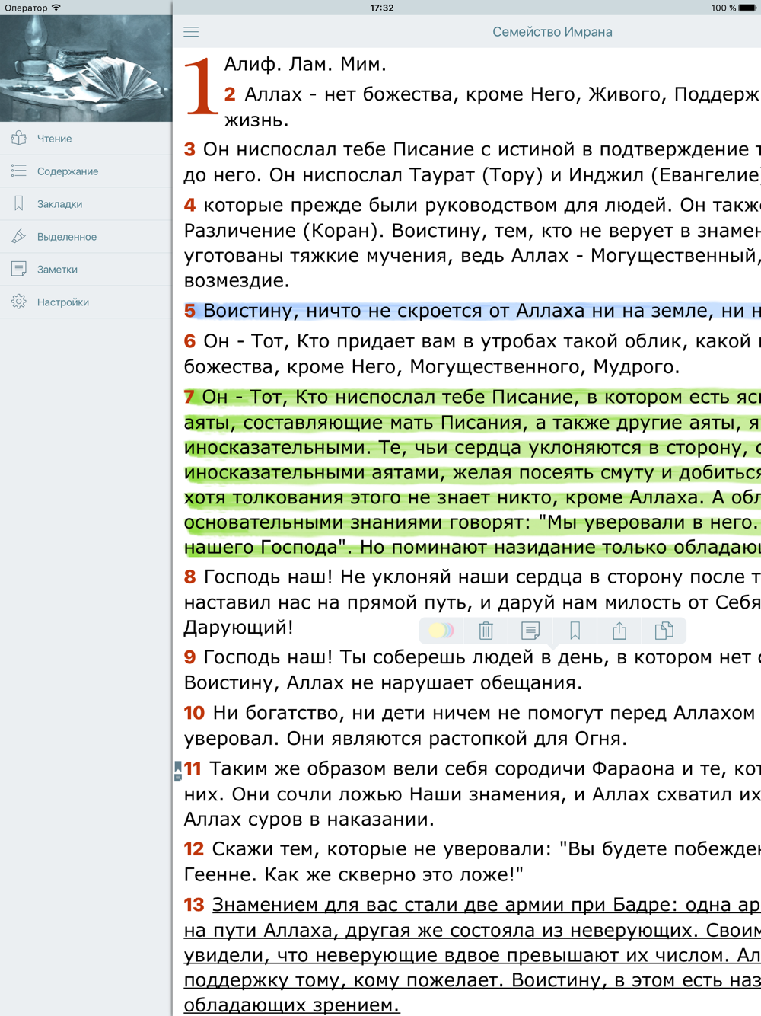Screen dimensions: 761x1016
Task: Bookmark the verse from the popup toolbar
Action: [x=575, y=631]
